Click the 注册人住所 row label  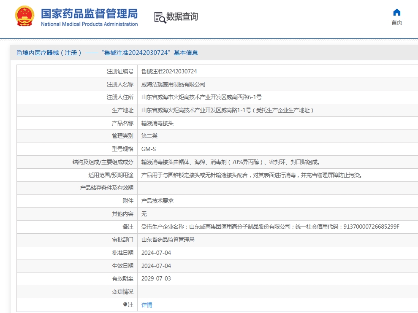(x=120, y=97)
